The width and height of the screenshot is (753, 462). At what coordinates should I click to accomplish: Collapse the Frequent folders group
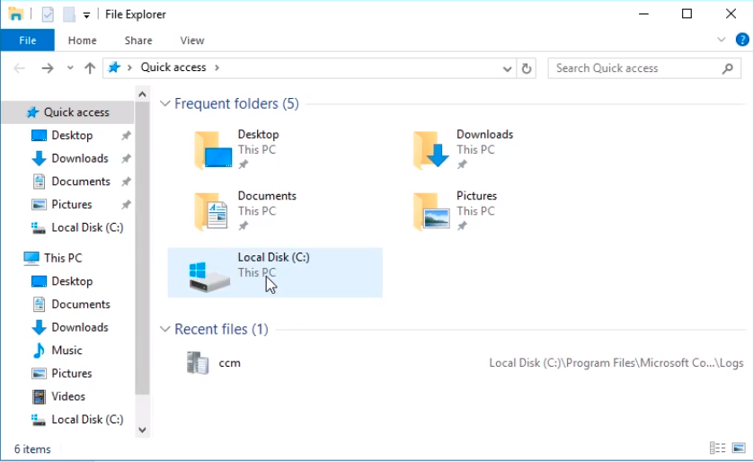[164, 104]
